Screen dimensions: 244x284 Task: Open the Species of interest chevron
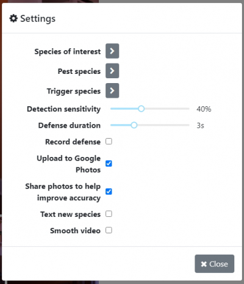click(x=112, y=51)
